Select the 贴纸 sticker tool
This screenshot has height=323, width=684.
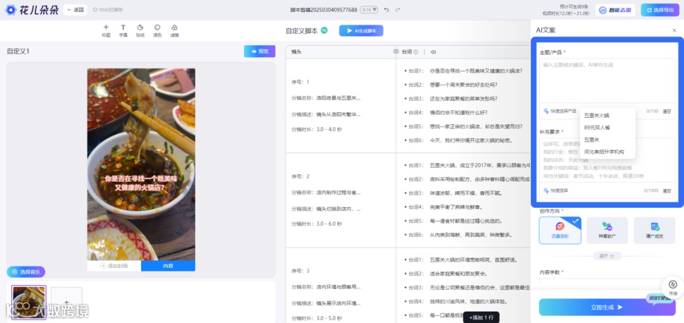point(140,30)
